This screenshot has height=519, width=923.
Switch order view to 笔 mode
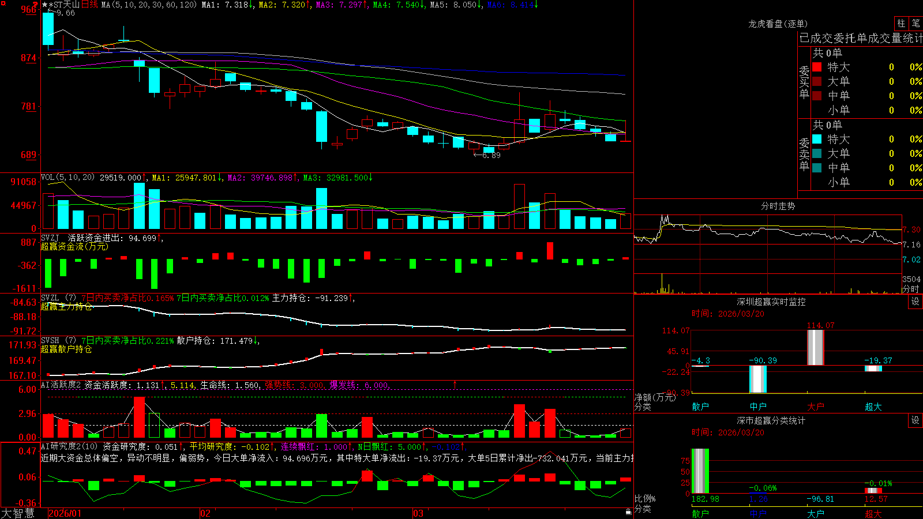[916, 24]
